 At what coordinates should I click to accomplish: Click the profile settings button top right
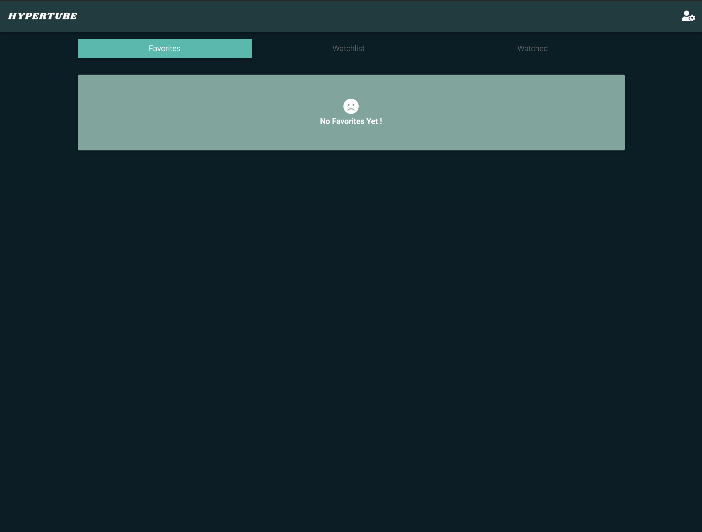[688, 16]
